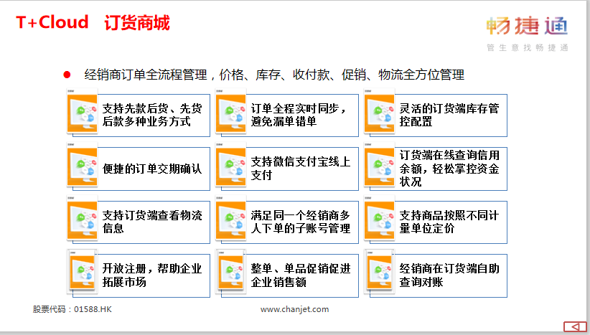590x335 pixels.
Task: Click the monitor icon beside 整单、单品促销
Action: pos(231,271)
